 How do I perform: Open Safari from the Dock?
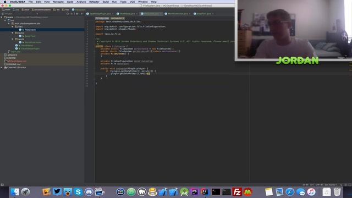[290, 192]
